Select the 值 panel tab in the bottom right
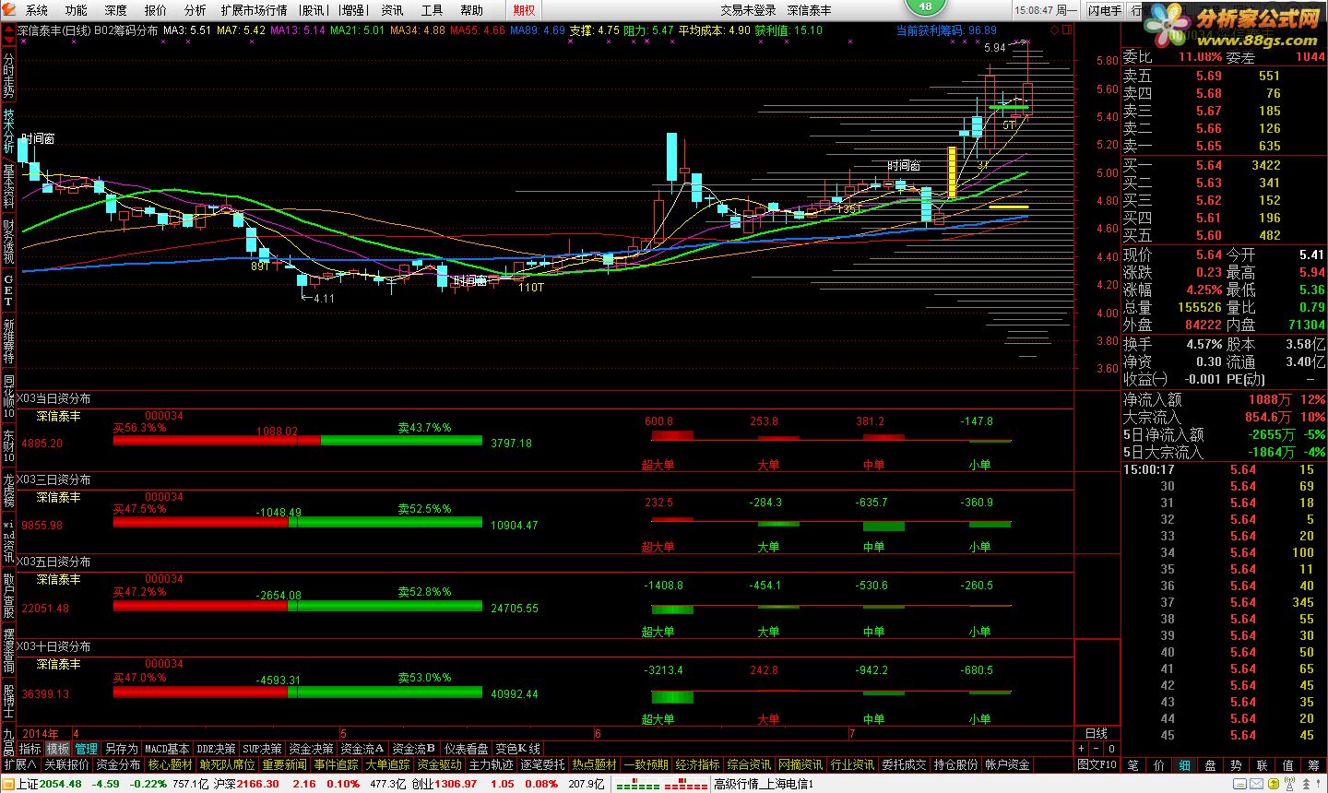Image resolution: width=1328 pixels, height=793 pixels. pos(1287,765)
